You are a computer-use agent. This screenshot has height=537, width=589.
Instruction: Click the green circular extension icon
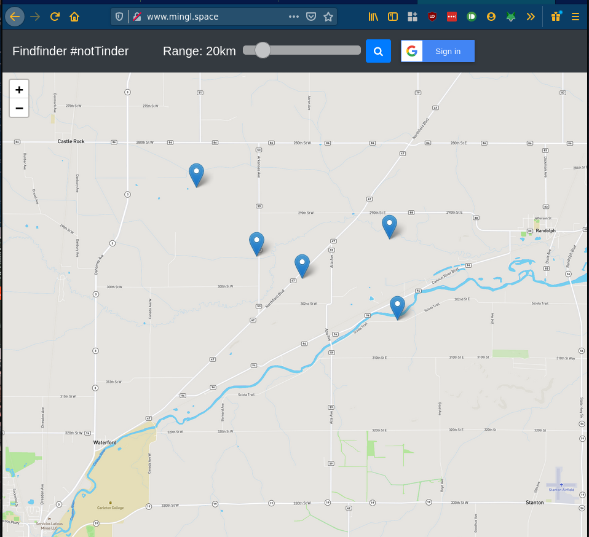click(472, 17)
